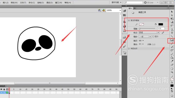Toggle the green layer outline square
The width and height of the screenshot is (175, 98).
7,93
